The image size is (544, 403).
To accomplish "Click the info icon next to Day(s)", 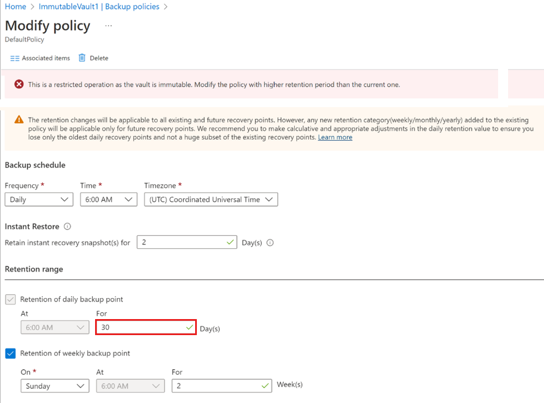I will tap(270, 242).
